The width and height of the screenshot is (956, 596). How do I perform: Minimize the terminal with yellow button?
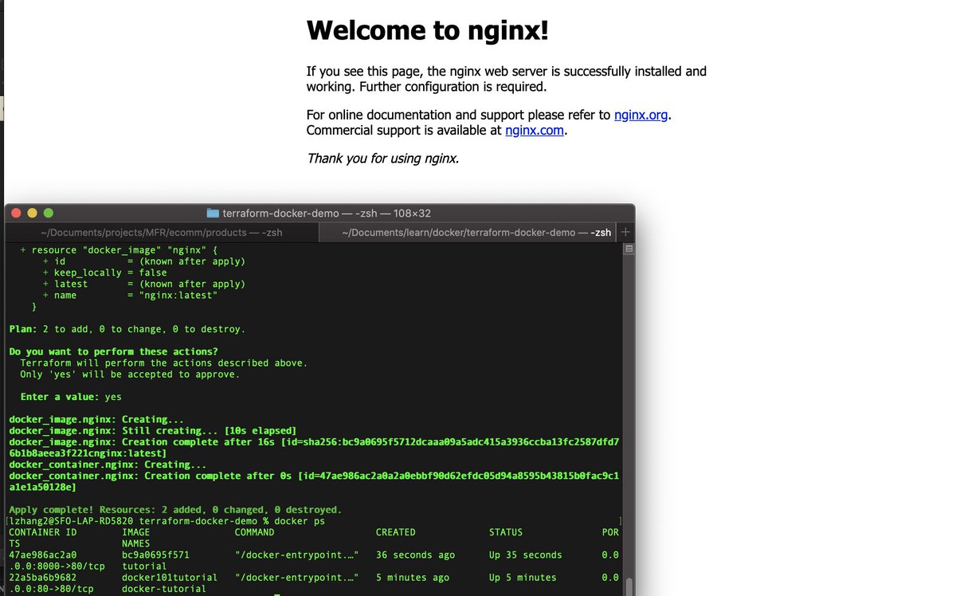pyautogui.click(x=33, y=213)
